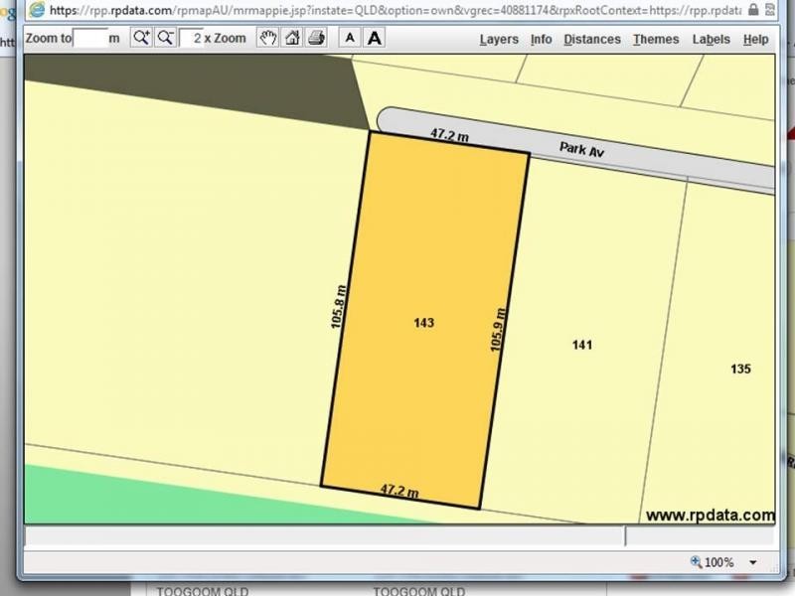Select the smaller text size icon

coord(350,38)
